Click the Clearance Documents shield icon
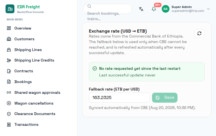This screenshot has height=136, width=216. (x=9, y=114)
